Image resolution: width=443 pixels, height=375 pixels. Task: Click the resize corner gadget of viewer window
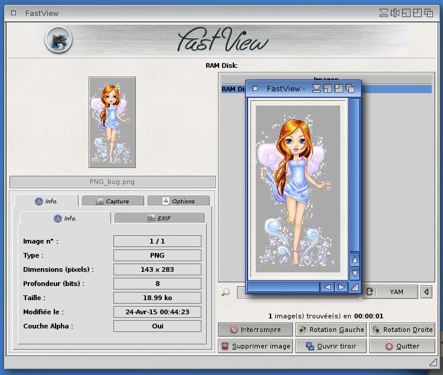tap(354, 287)
